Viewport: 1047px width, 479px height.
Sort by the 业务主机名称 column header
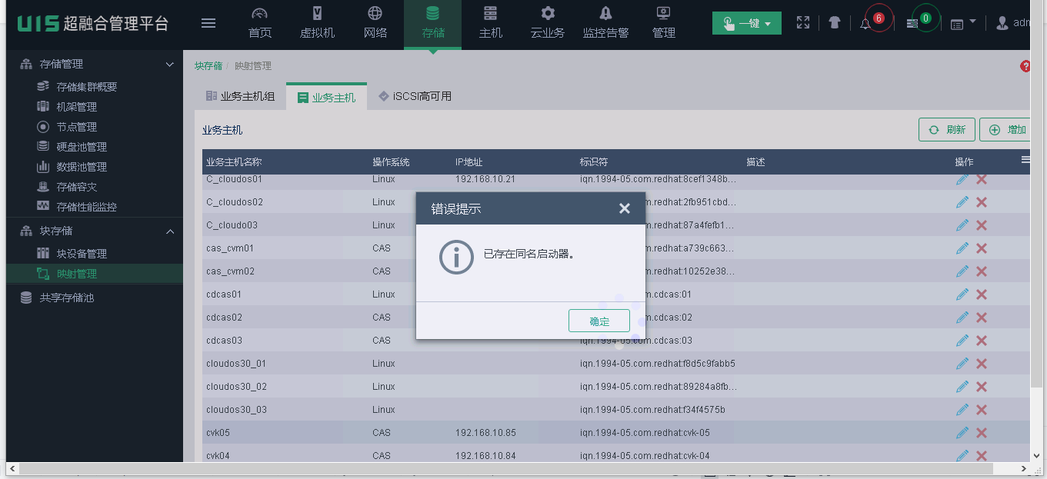point(234,162)
